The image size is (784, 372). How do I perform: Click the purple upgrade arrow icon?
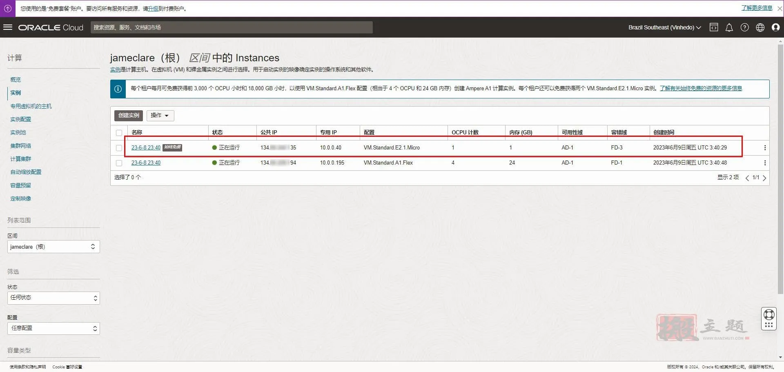pyautogui.click(x=8, y=8)
